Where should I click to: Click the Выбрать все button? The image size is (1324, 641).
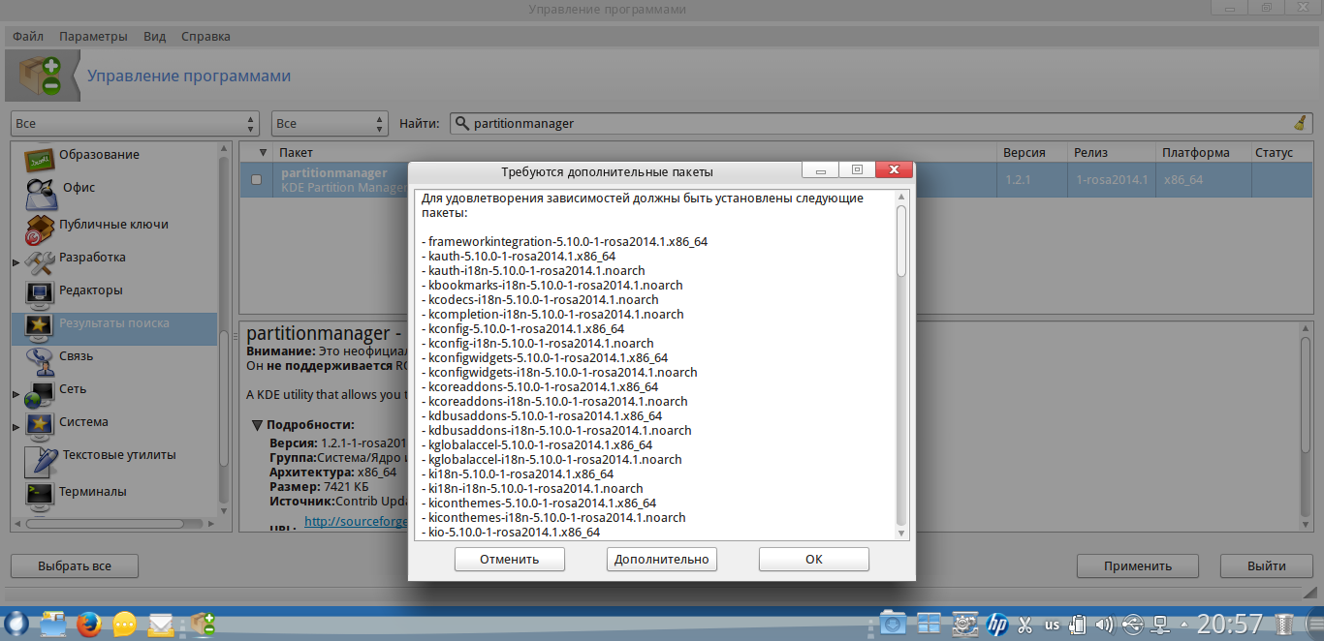click(75, 565)
